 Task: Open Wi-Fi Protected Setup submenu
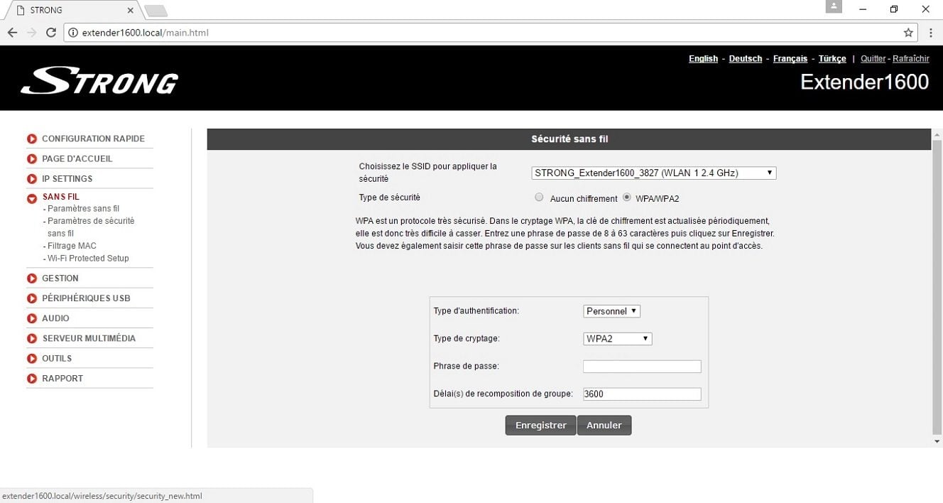point(88,259)
